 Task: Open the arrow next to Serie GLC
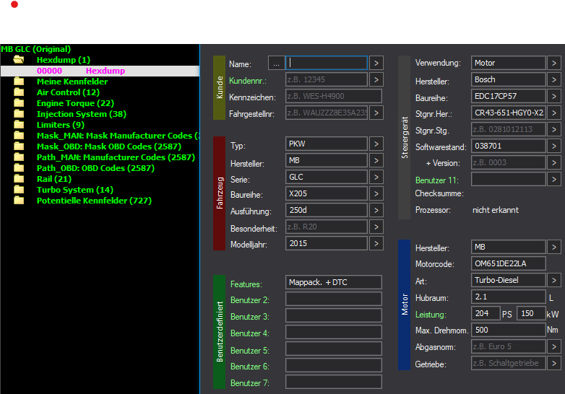(x=376, y=177)
